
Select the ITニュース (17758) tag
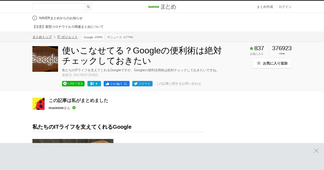(120, 37)
